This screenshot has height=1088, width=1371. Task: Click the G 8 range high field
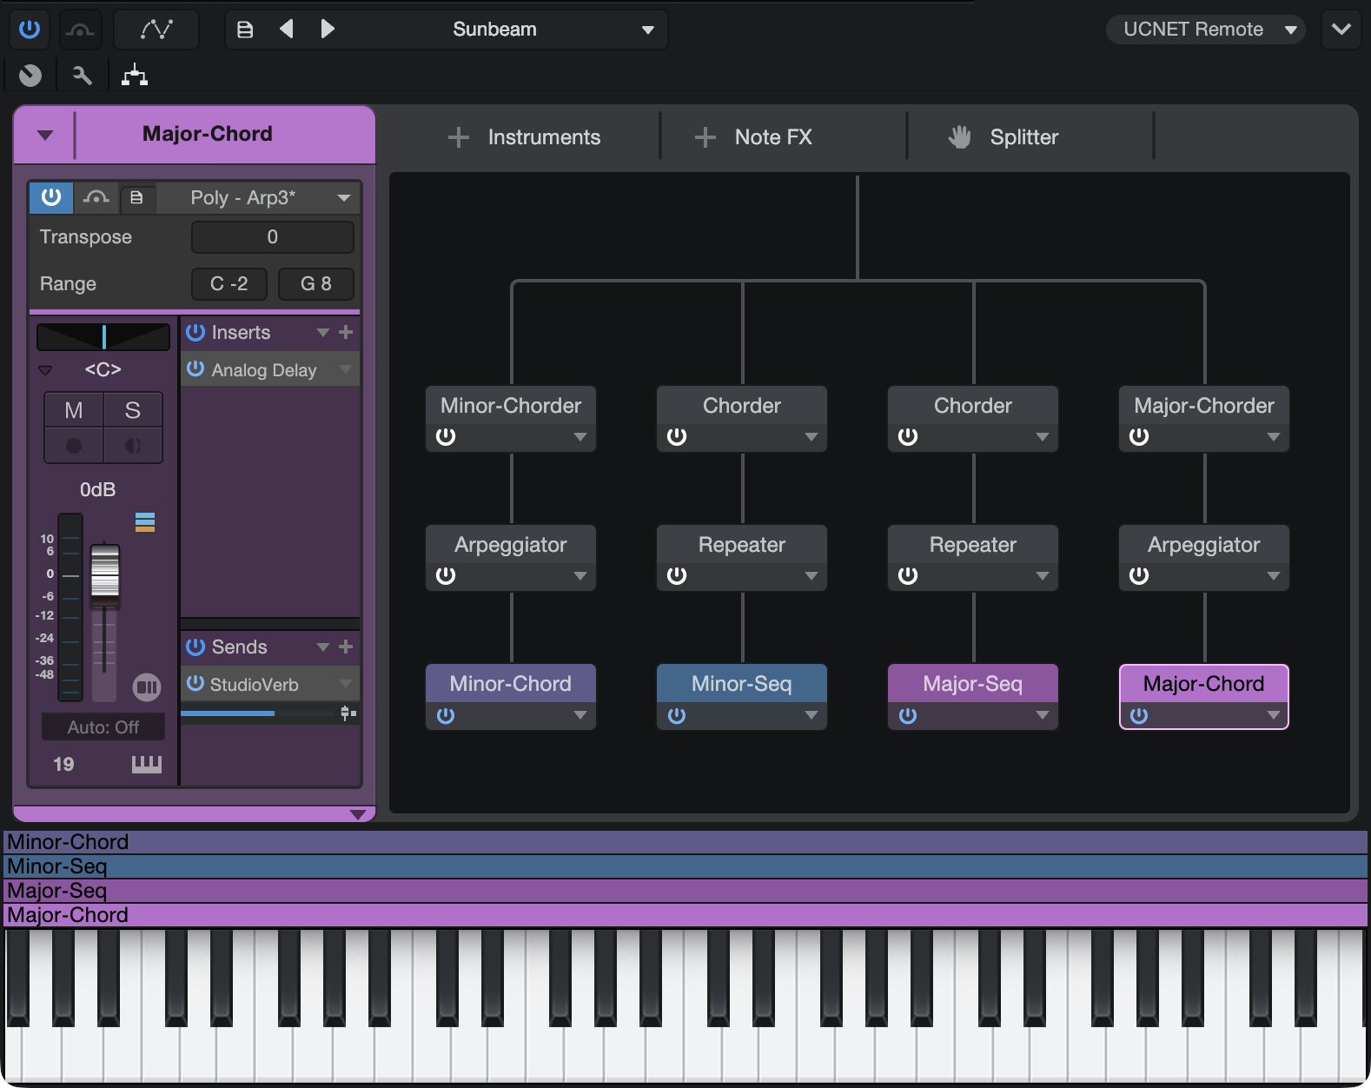(x=315, y=283)
